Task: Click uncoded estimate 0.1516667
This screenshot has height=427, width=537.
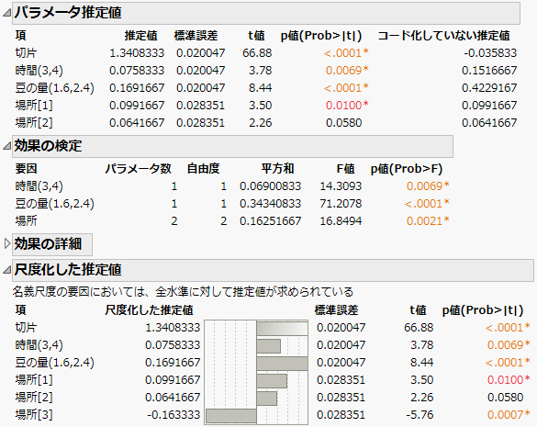Action: [489, 71]
